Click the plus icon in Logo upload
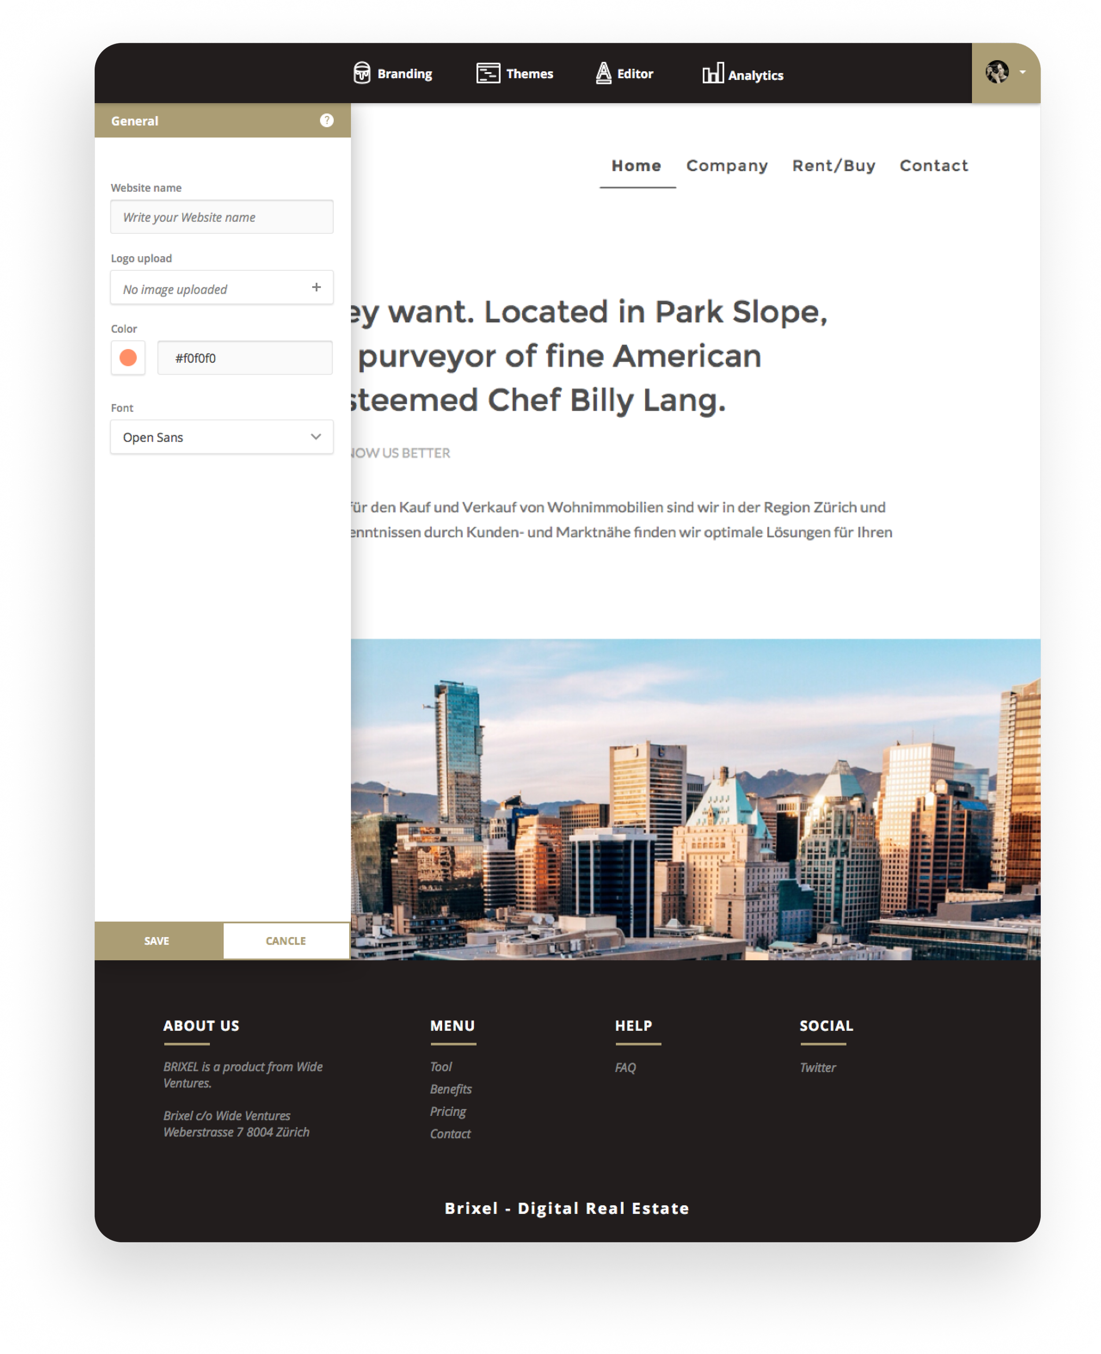This screenshot has width=1101, height=1354. coord(317,288)
